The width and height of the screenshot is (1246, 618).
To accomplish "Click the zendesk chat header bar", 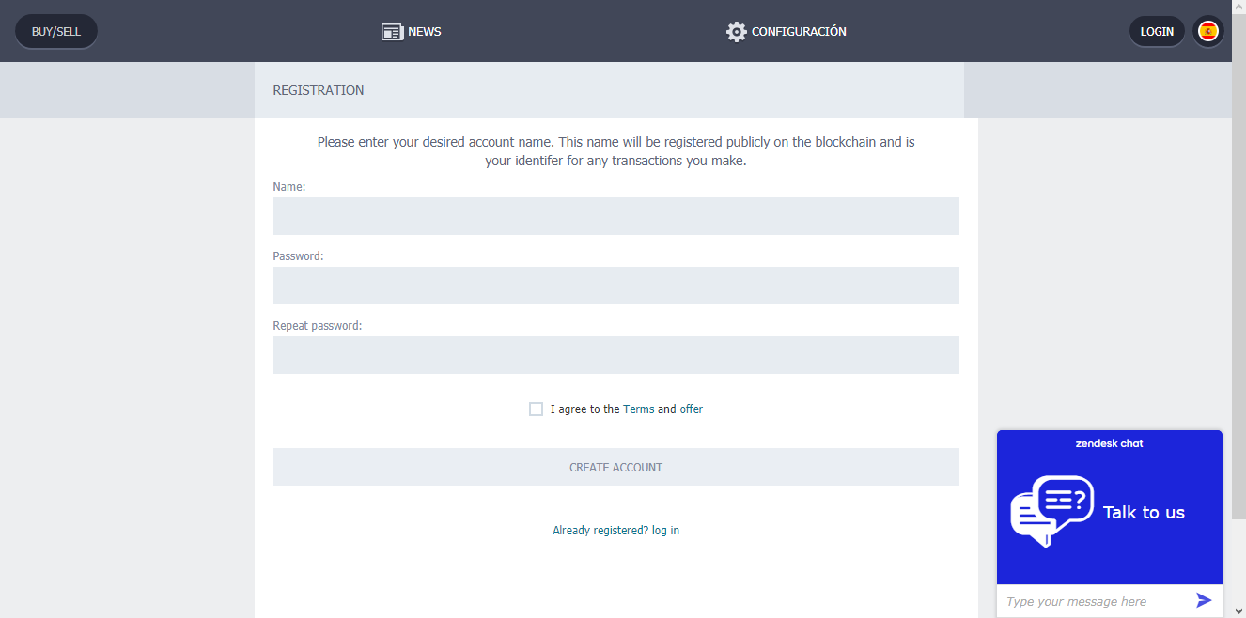I will 1110,443.
